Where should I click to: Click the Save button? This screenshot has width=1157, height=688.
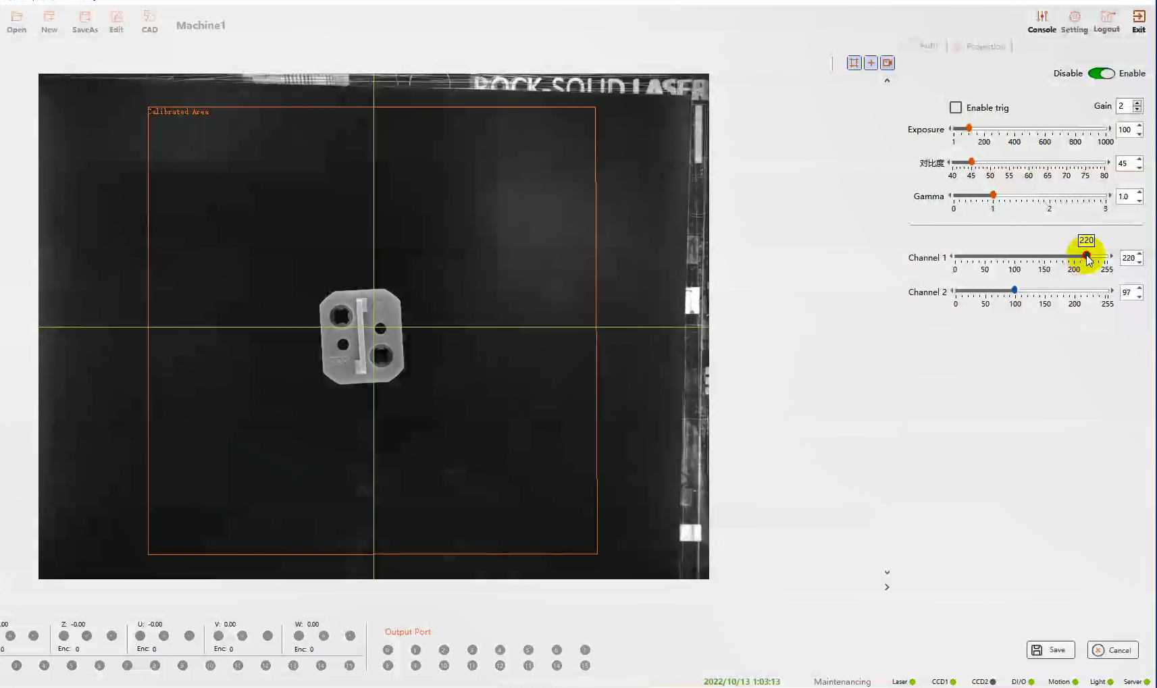[1050, 650]
